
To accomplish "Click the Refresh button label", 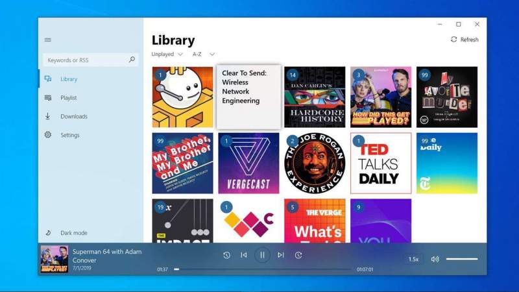I will coord(469,40).
